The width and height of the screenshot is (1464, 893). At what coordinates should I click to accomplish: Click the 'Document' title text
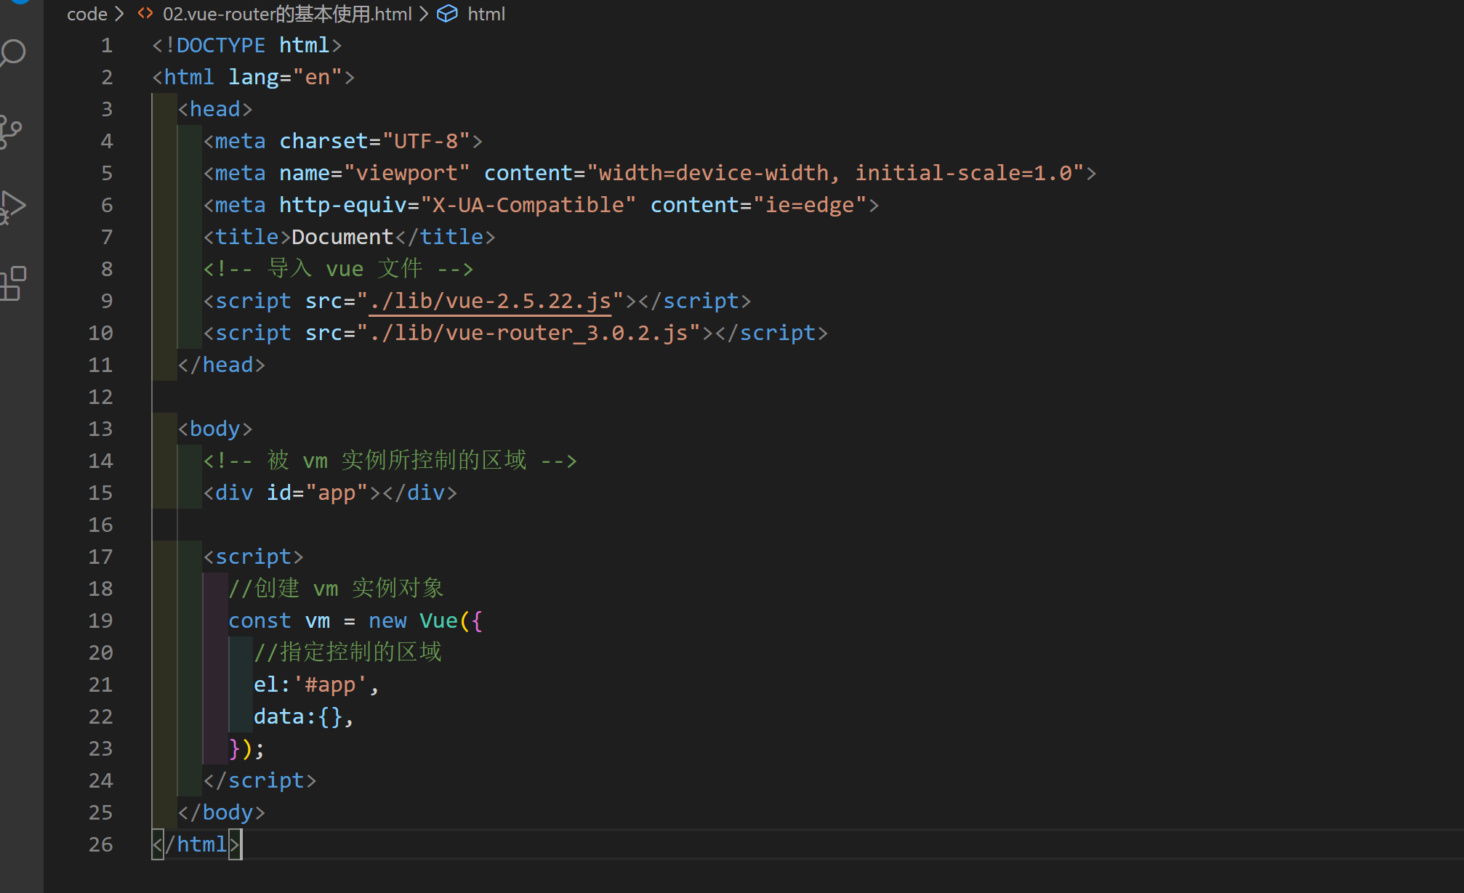pos(342,237)
